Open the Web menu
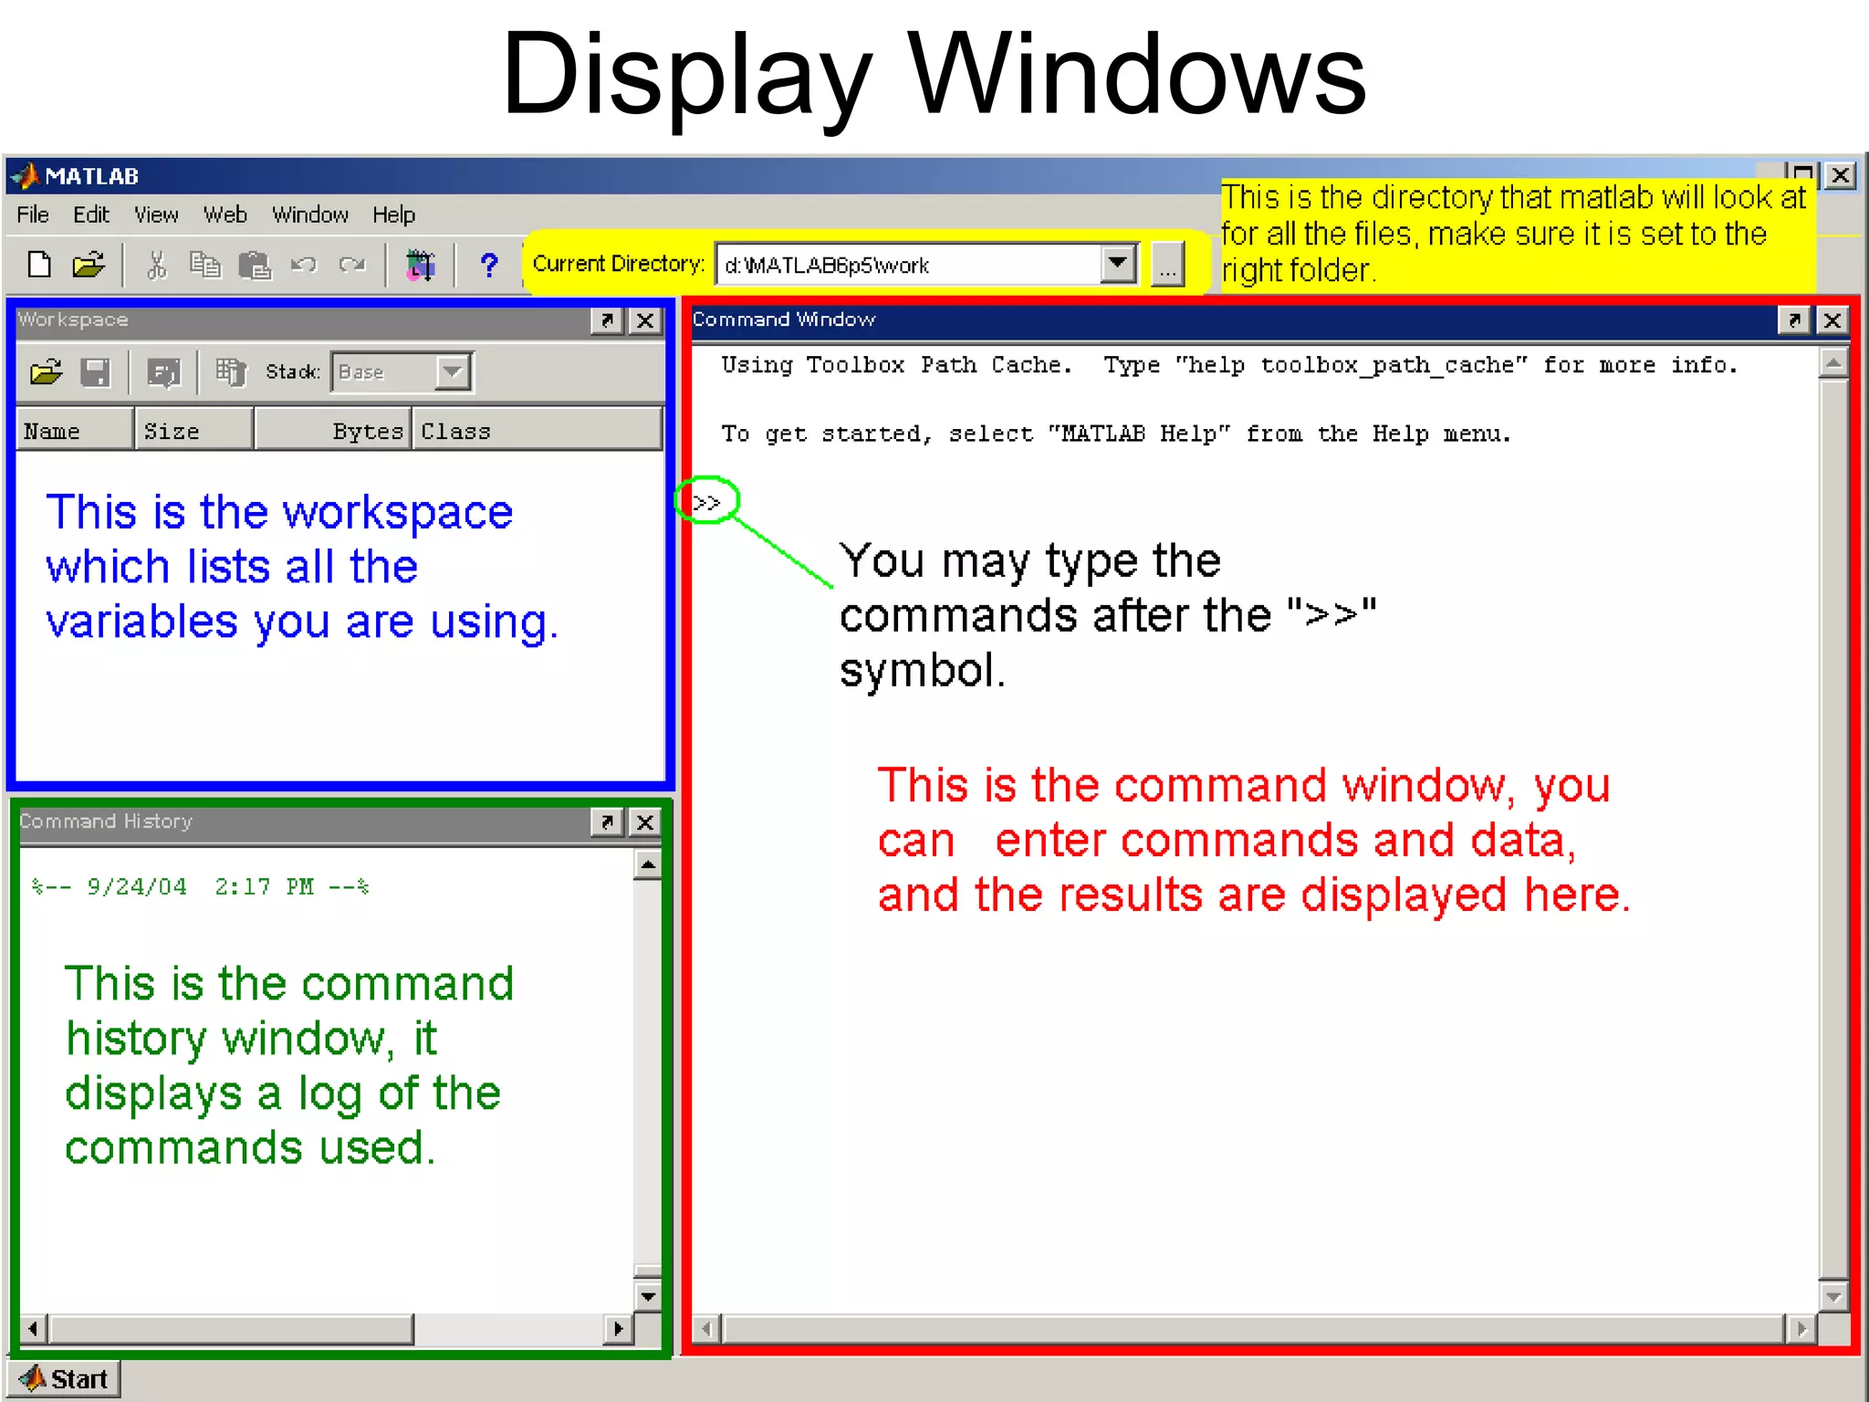The height and width of the screenshot is (1402, 1869). tap(224, 214)
